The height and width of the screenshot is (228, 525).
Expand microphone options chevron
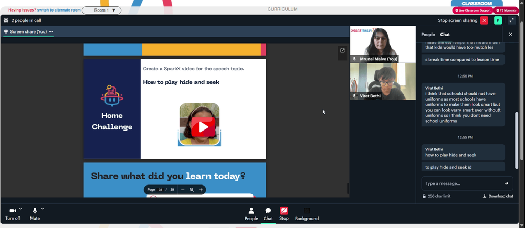click(x=43, y=209)
